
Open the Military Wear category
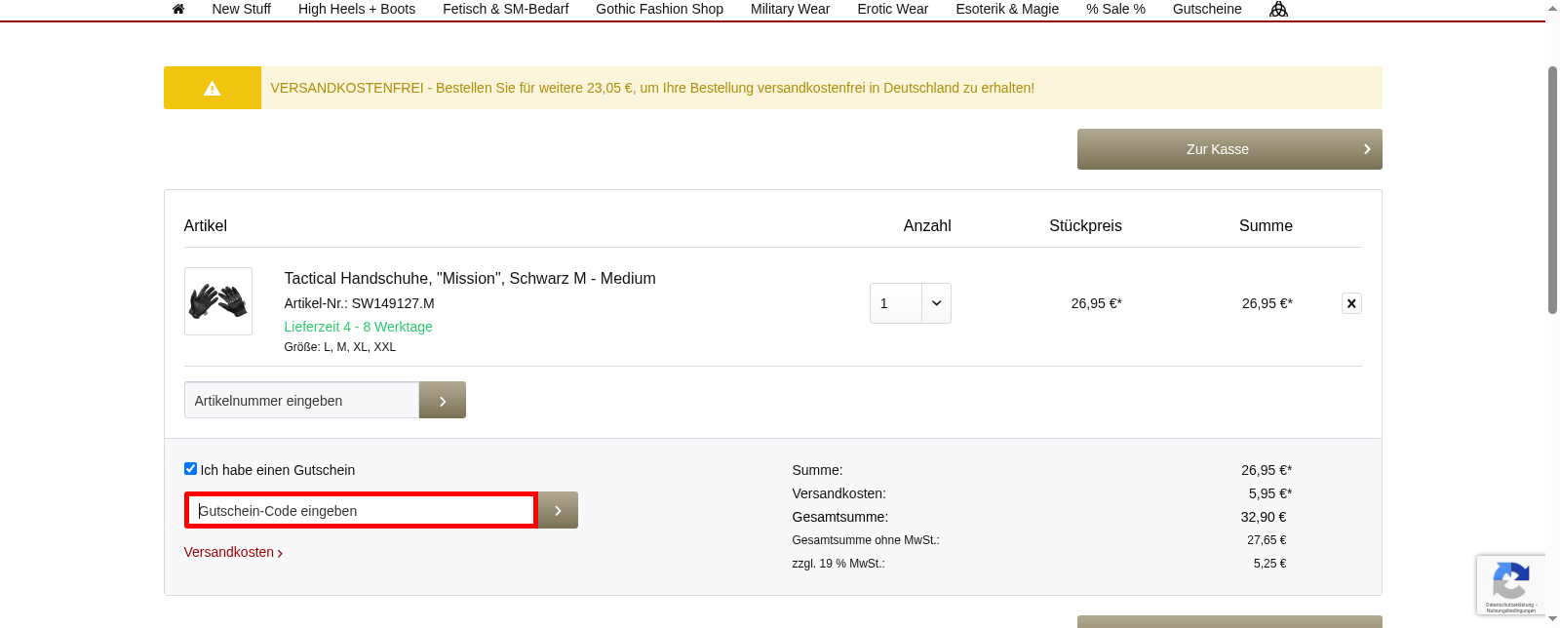click(x=790, y=9)
